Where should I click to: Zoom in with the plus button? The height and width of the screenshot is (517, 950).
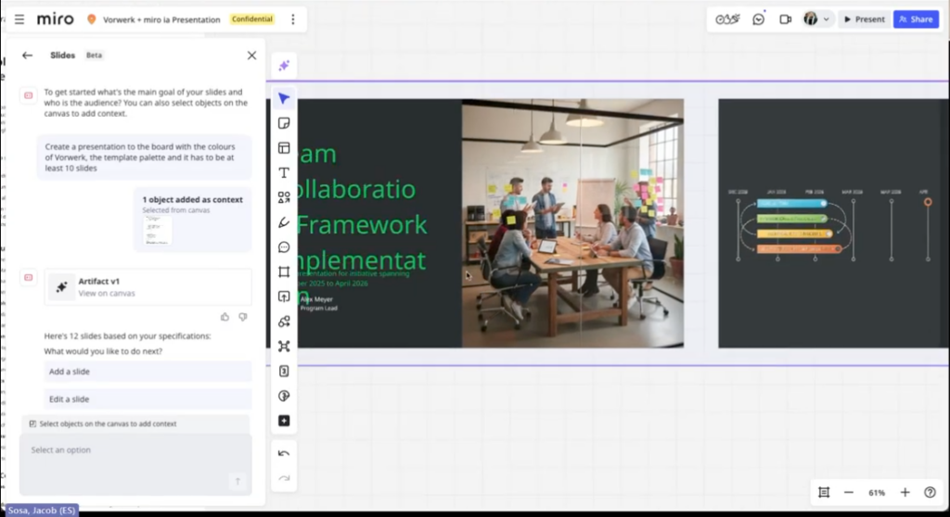[x=905, y=492]
